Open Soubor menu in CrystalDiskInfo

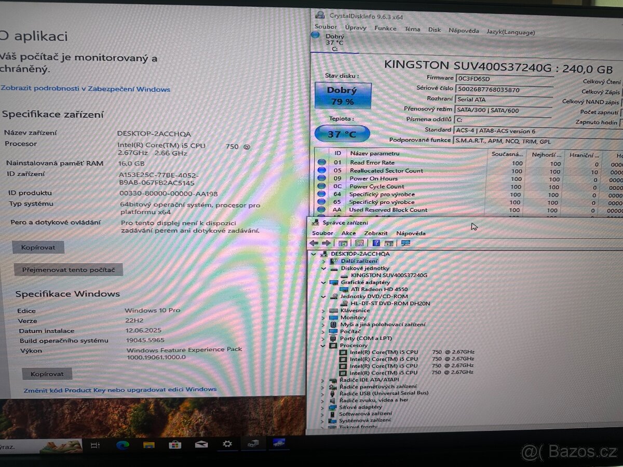click(x=326, y=26)
